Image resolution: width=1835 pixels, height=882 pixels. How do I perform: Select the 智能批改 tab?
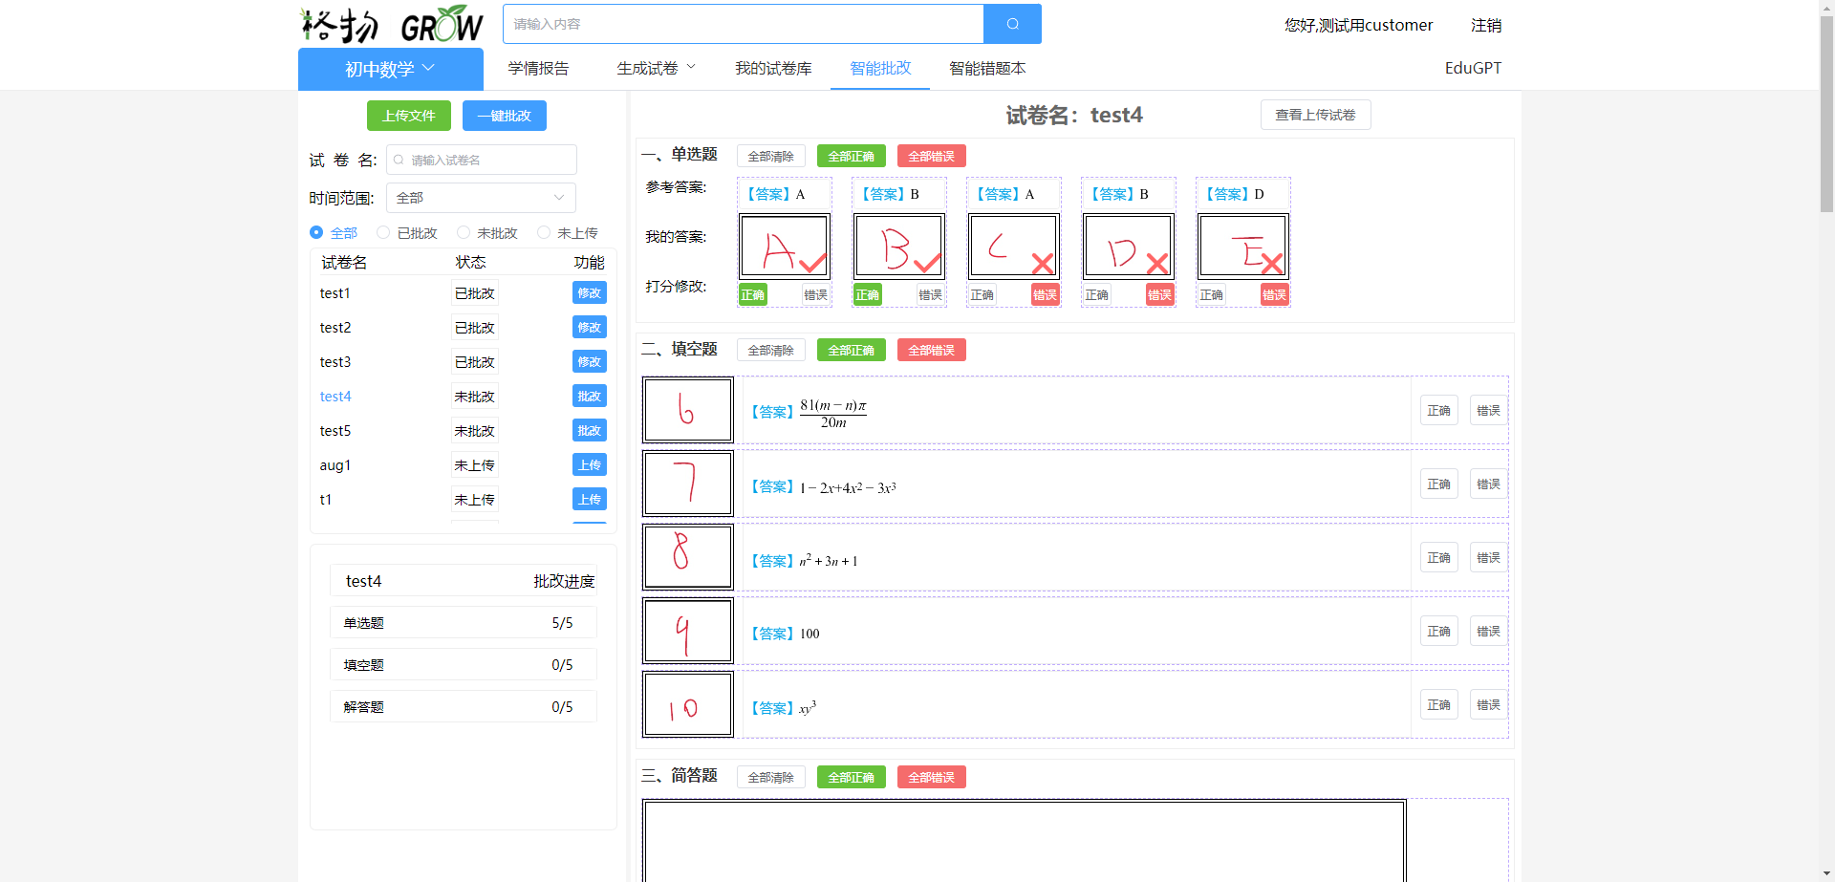coord(880,68)
